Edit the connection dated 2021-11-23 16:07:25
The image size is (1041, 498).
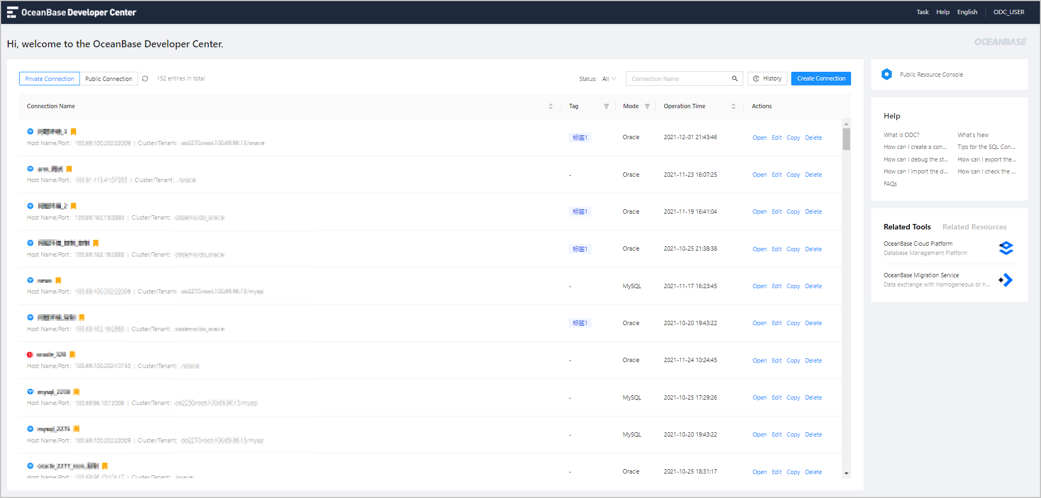[777, 175]
